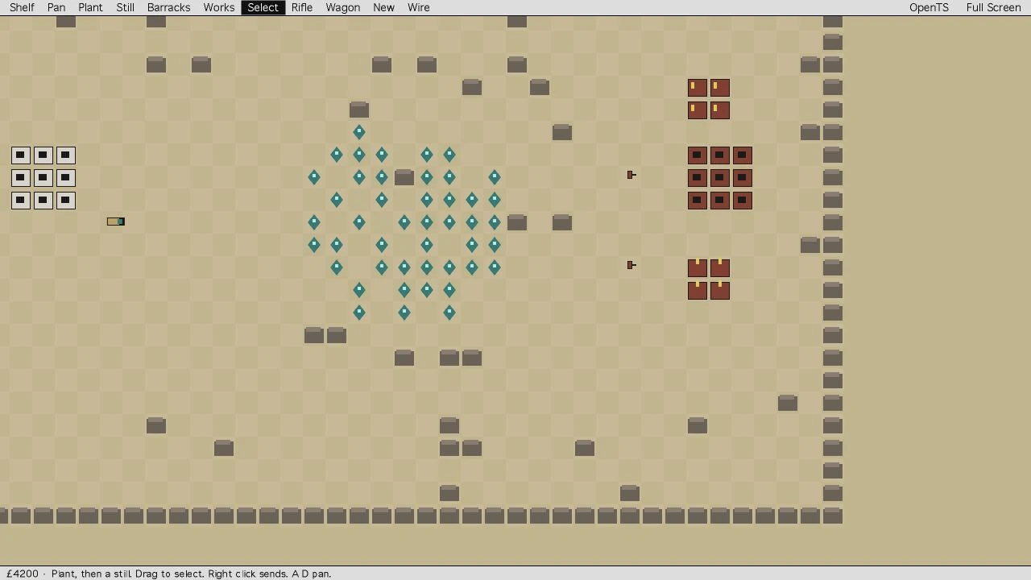Toggle Full Screen mode

click(993, 7)
